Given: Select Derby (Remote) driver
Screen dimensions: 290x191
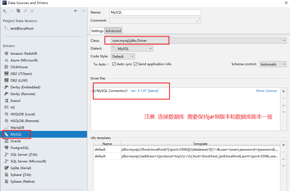Looking at the screenshot, I should [x=23, y=94].
